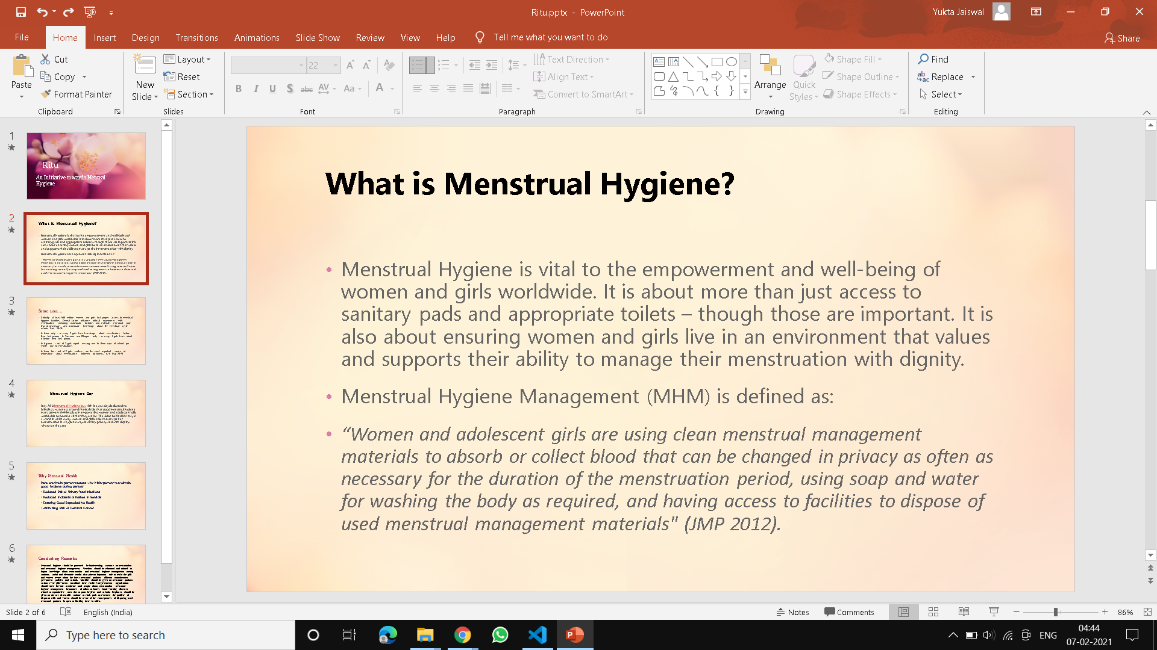Click the Save icon in title bar
The image size is (1157, 650).
tap(21, 12)
